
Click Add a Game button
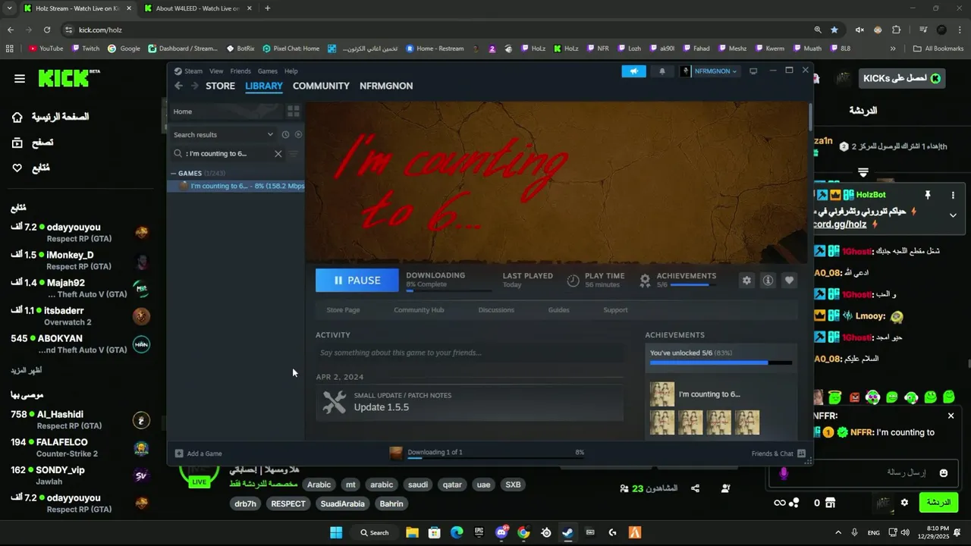[x=199, y=453]
